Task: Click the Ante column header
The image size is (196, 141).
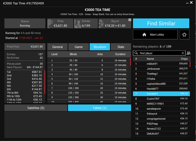Action: pyautogui.click(x=100, y=54)
